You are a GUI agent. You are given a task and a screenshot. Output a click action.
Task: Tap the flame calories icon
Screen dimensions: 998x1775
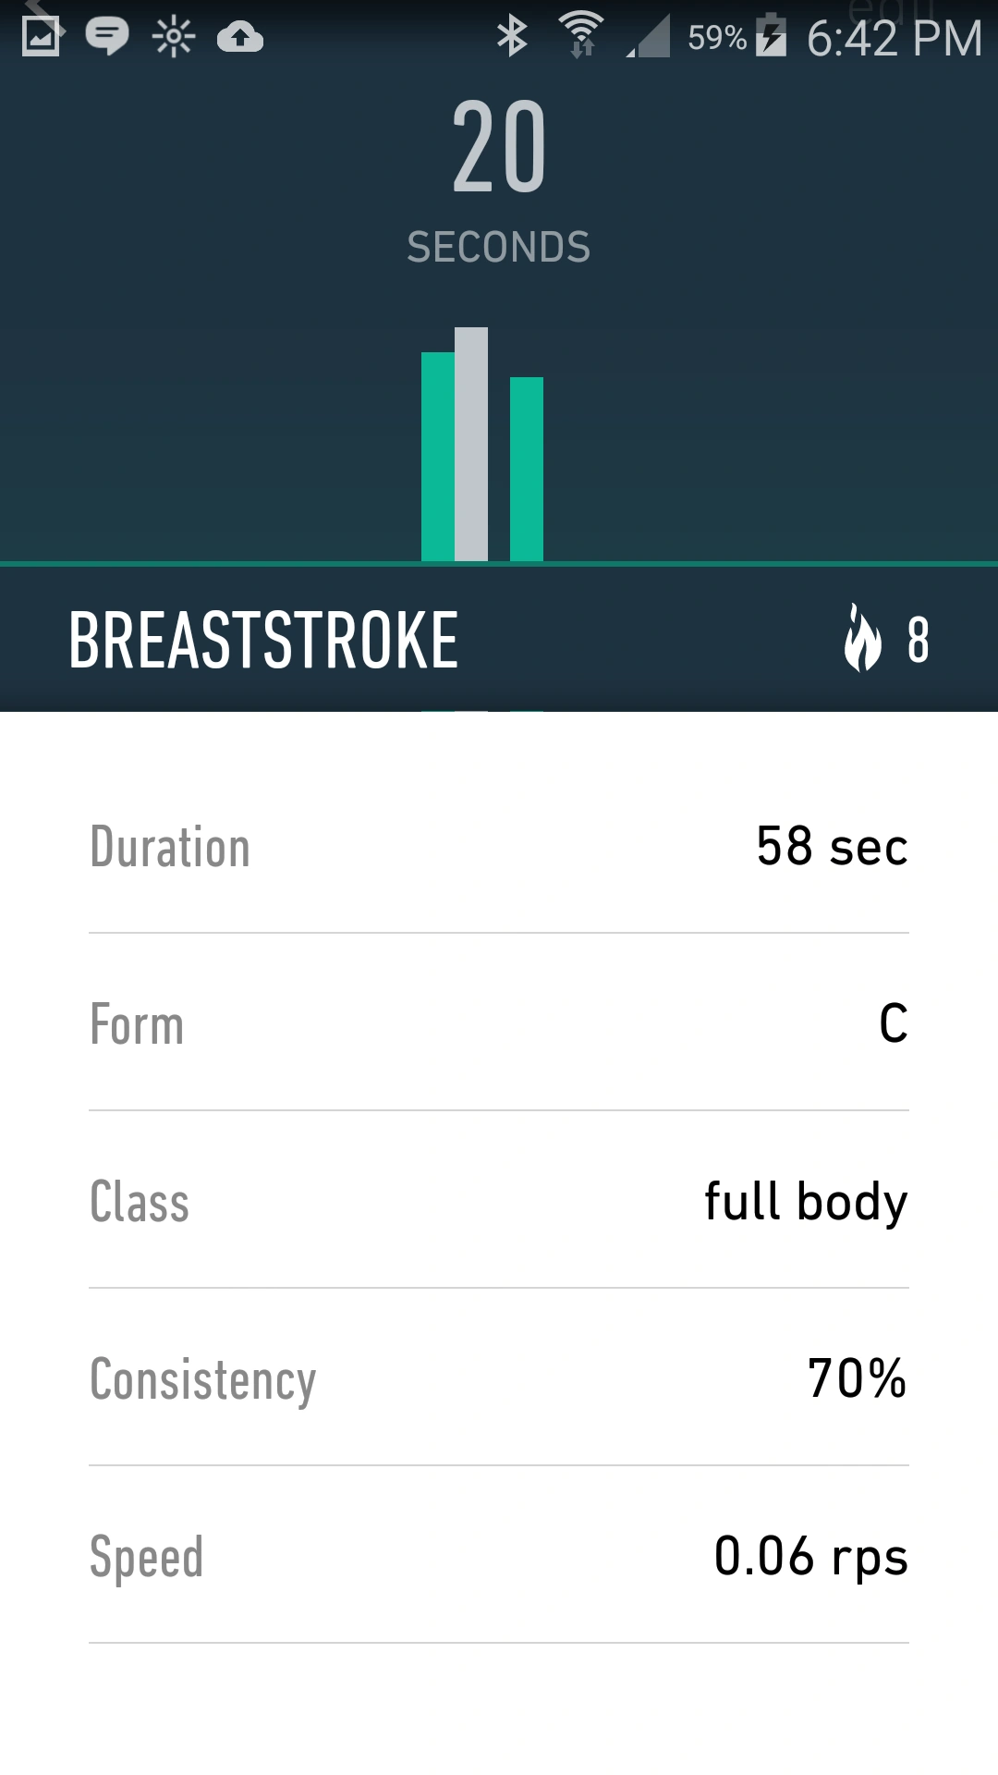862,638
